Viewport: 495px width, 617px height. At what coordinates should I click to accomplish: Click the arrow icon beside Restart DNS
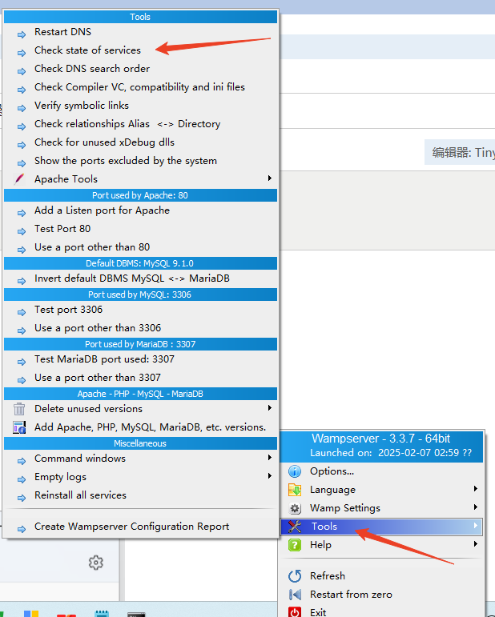pyautogui.click(x=22, y=35)
